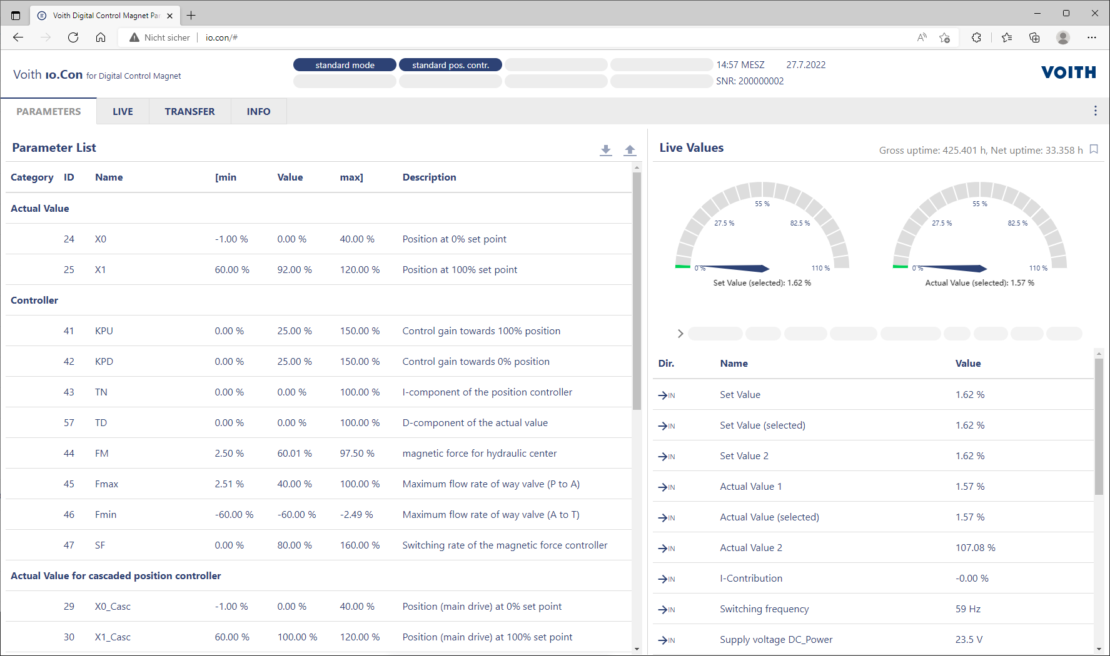This screenshot has width=1110, height=656.
Task: Click the Set Value 2 IN arrow icon
Action: [x=667, y=456]
